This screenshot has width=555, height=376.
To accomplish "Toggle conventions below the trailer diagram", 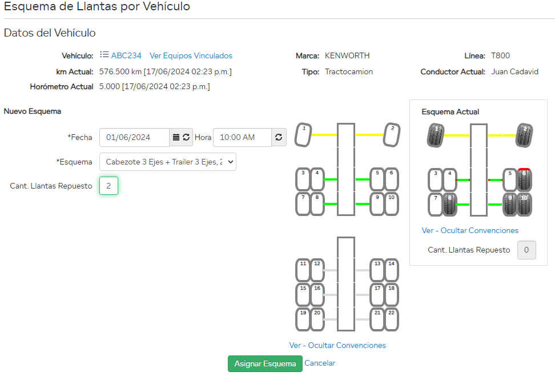I will 337,345.
